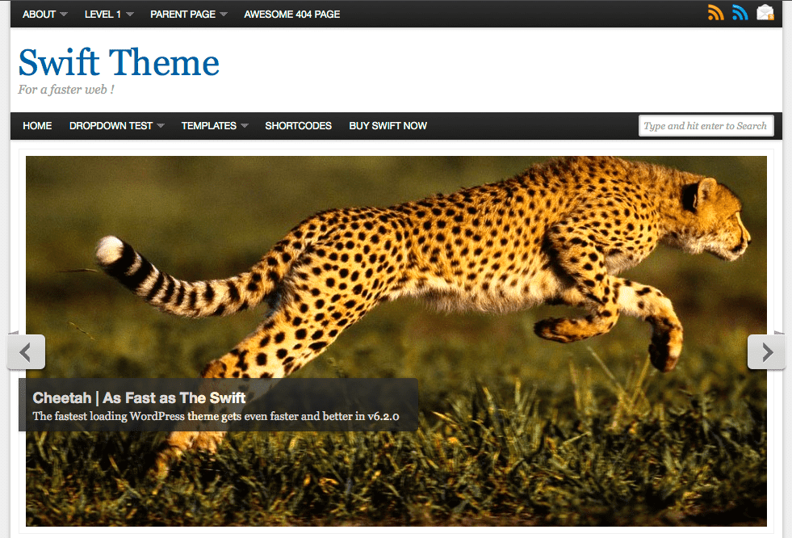
Task: Open the 'Cheetah | As Fast as The Swift' headline
Action: tap(139, 398)
